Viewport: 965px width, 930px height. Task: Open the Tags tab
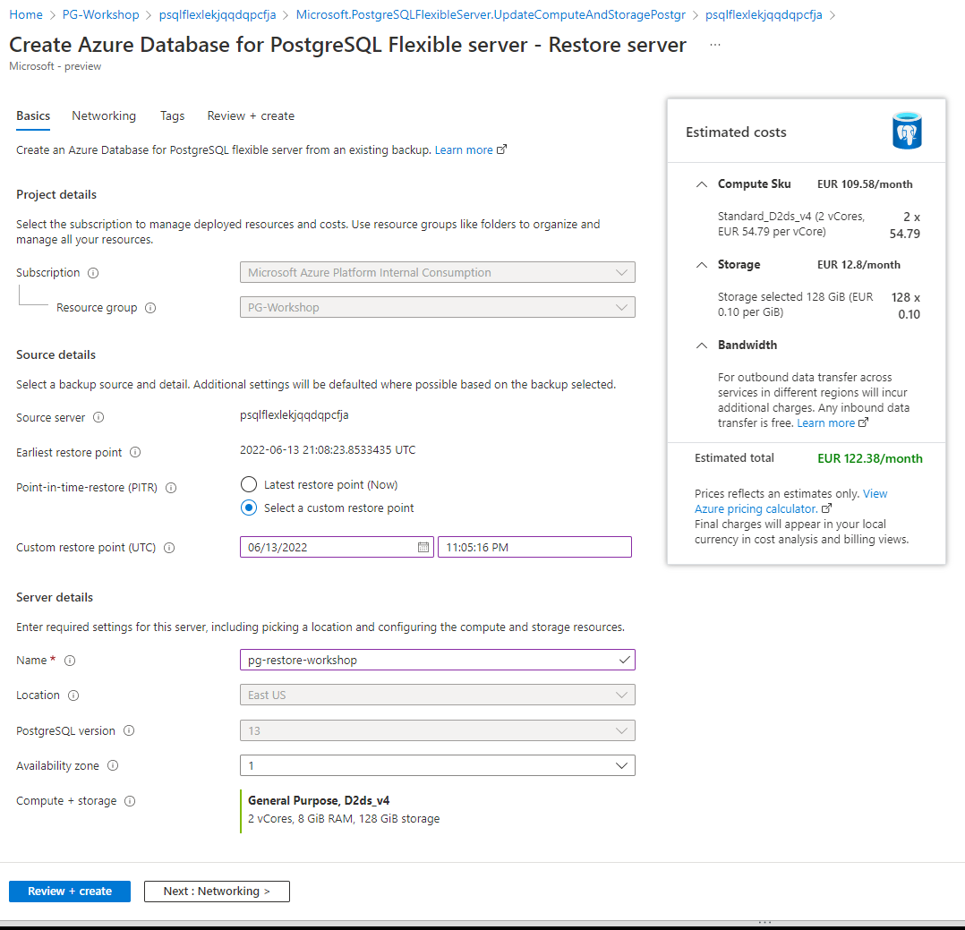pyautogui.click(x=172, y=115)
